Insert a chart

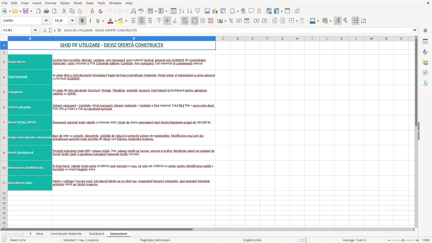(x=215, y=11)
